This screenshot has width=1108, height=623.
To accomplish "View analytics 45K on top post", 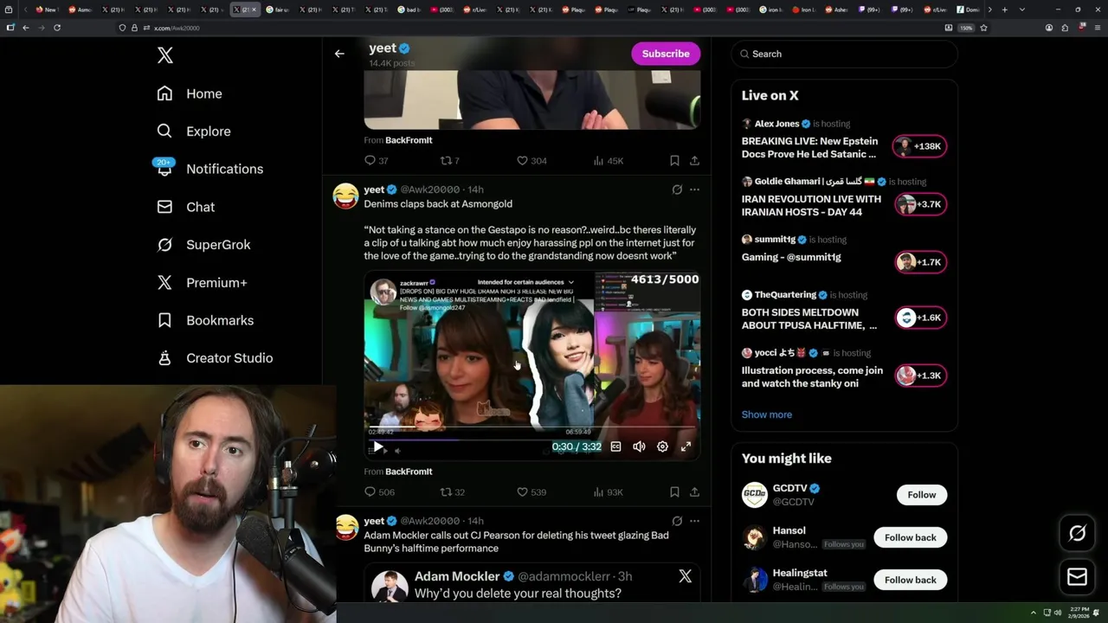I will tap(608, 161).
